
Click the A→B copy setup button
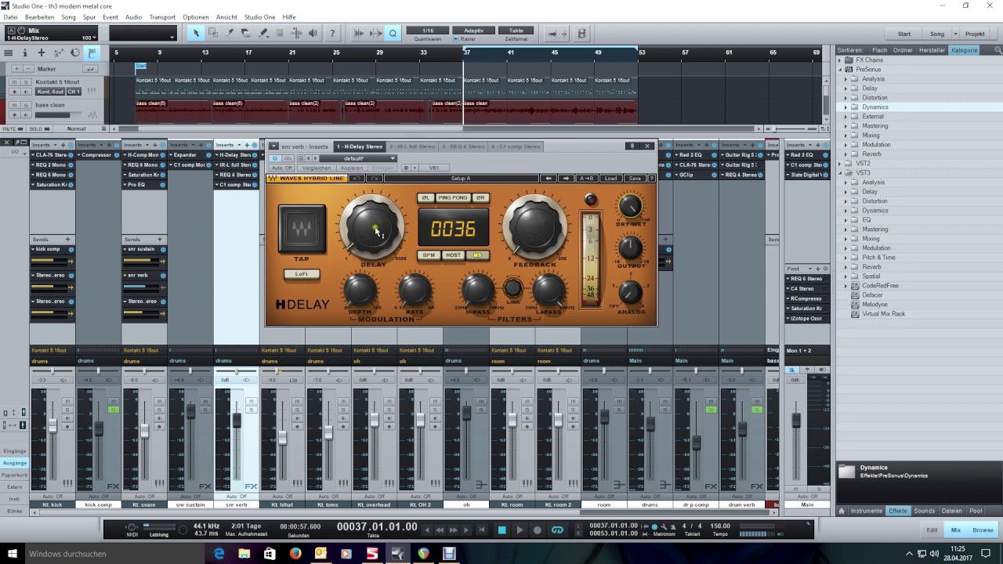point(587,179)
